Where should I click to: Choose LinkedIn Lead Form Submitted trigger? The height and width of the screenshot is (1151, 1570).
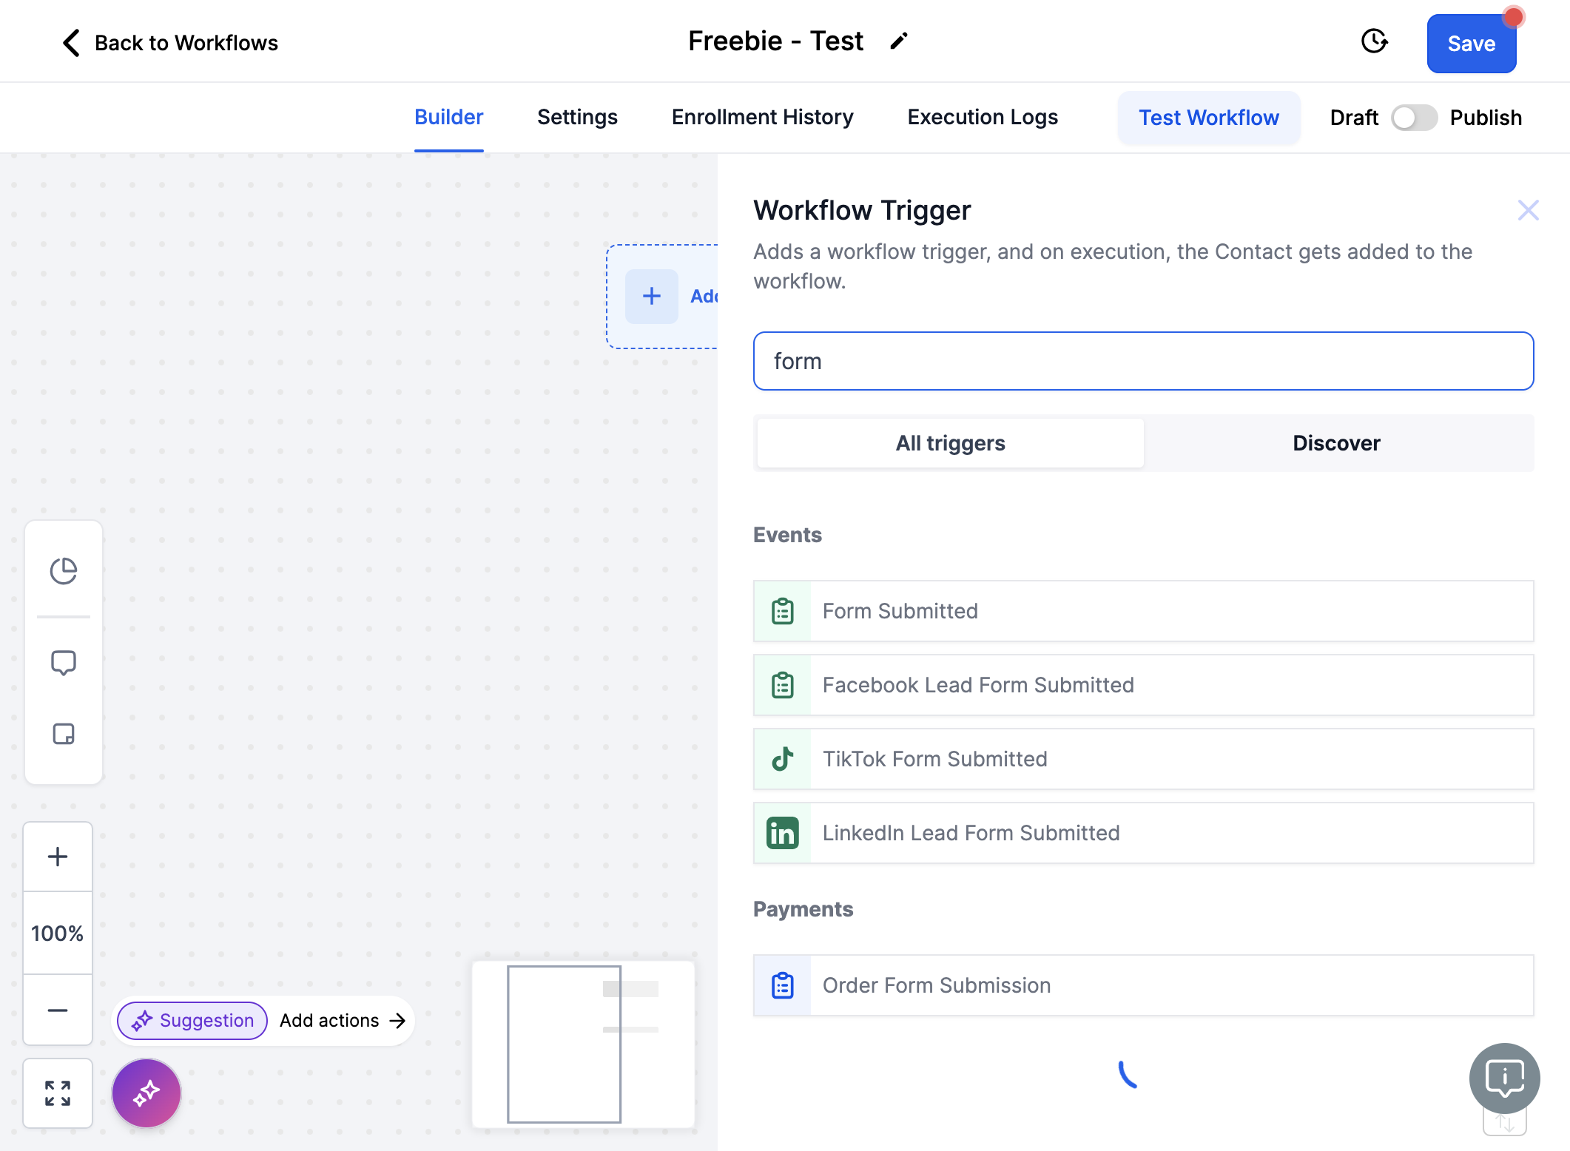click(1143, 833)
